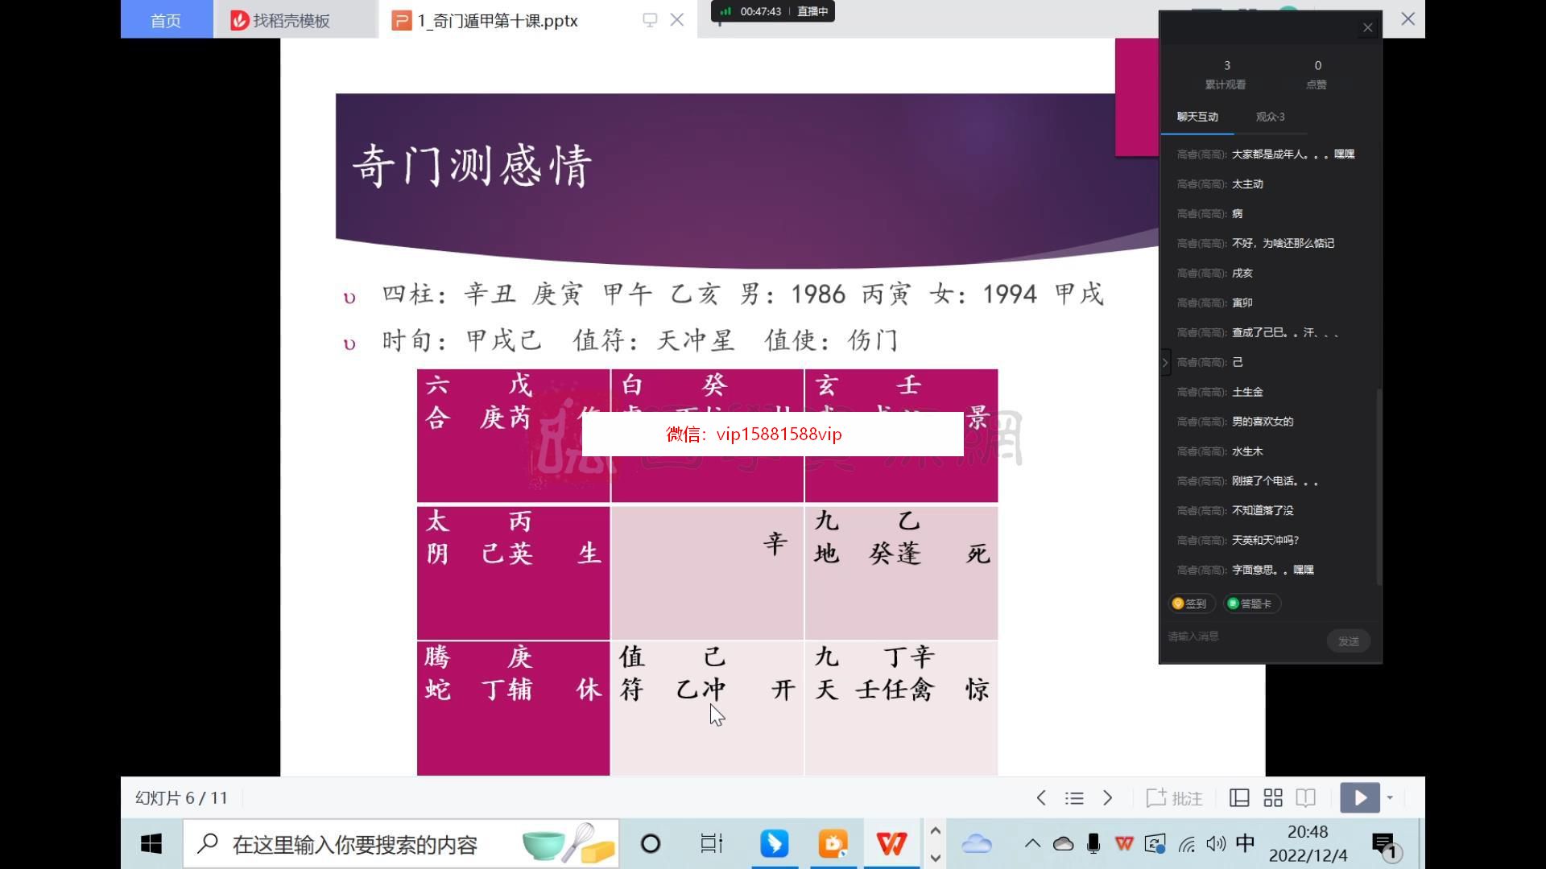Open the weather cloud widget in taskbar
Viewport: 1546px width, 869px height.
click(976, 844)
